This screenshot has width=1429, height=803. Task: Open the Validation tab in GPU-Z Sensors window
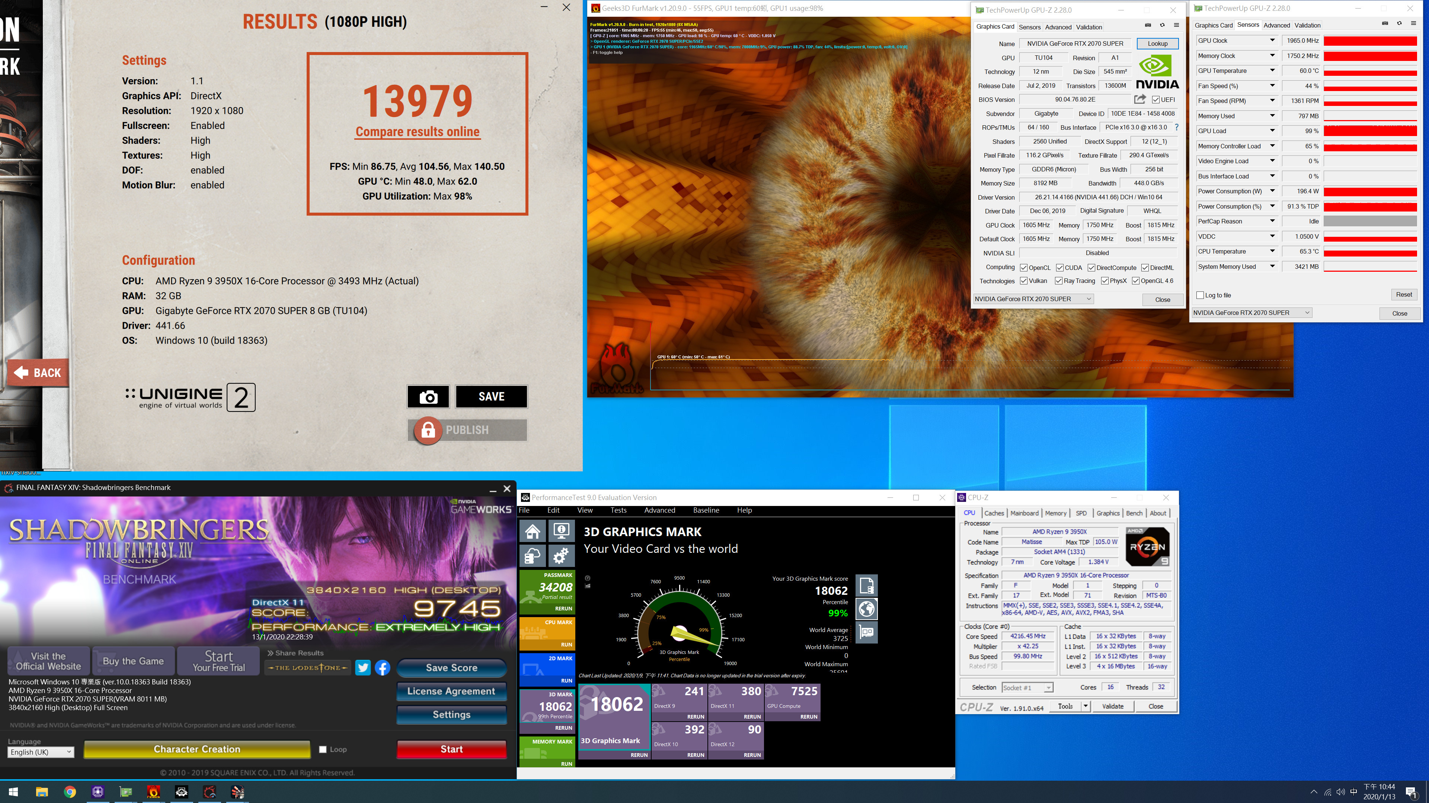(1307, 25)
